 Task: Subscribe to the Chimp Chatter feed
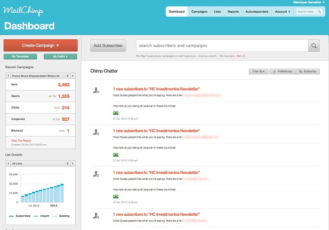(x=308, y=72)
